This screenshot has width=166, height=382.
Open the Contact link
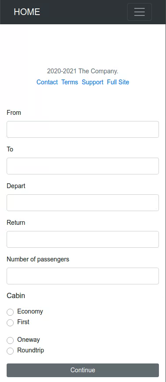47,82
